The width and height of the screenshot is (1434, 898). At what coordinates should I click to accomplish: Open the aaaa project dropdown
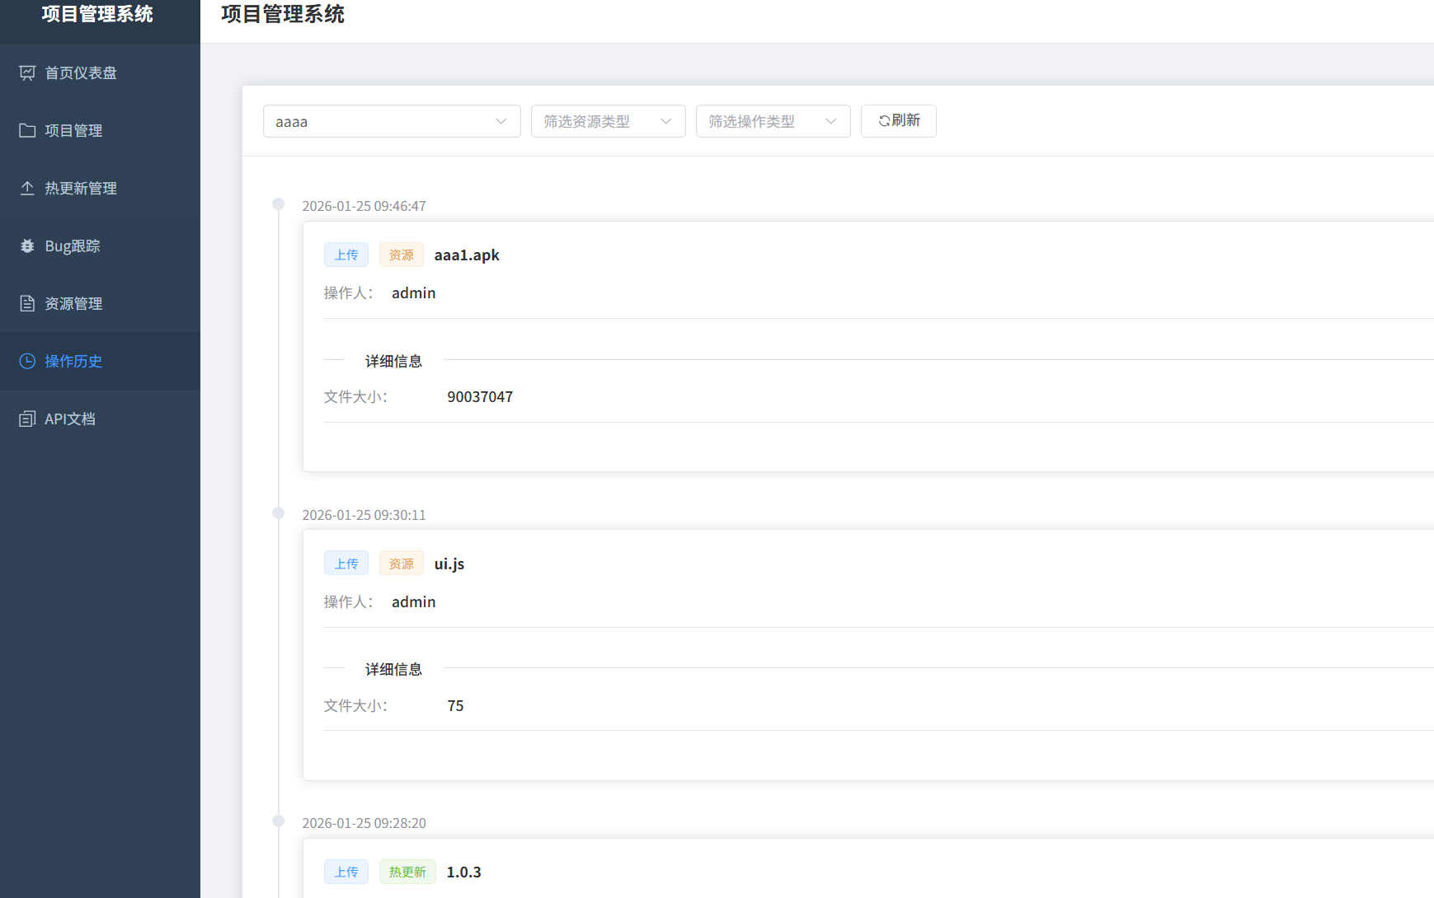tap(391, 121)
